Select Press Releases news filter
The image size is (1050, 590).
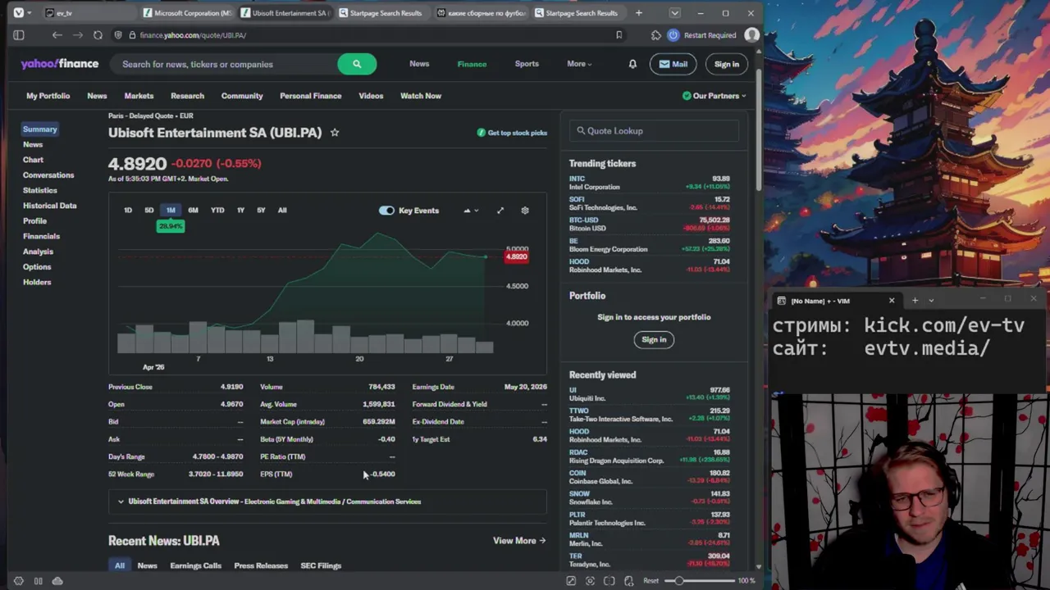pos(261,565)
